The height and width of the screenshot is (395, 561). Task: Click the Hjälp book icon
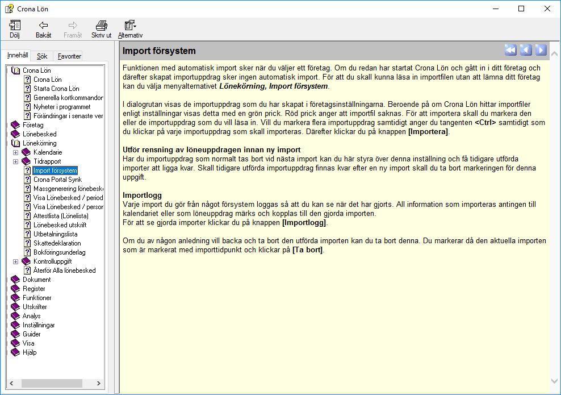click(x=15, y=352)
